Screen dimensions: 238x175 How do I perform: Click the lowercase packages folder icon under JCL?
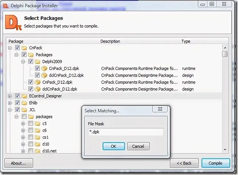(31, 117)
